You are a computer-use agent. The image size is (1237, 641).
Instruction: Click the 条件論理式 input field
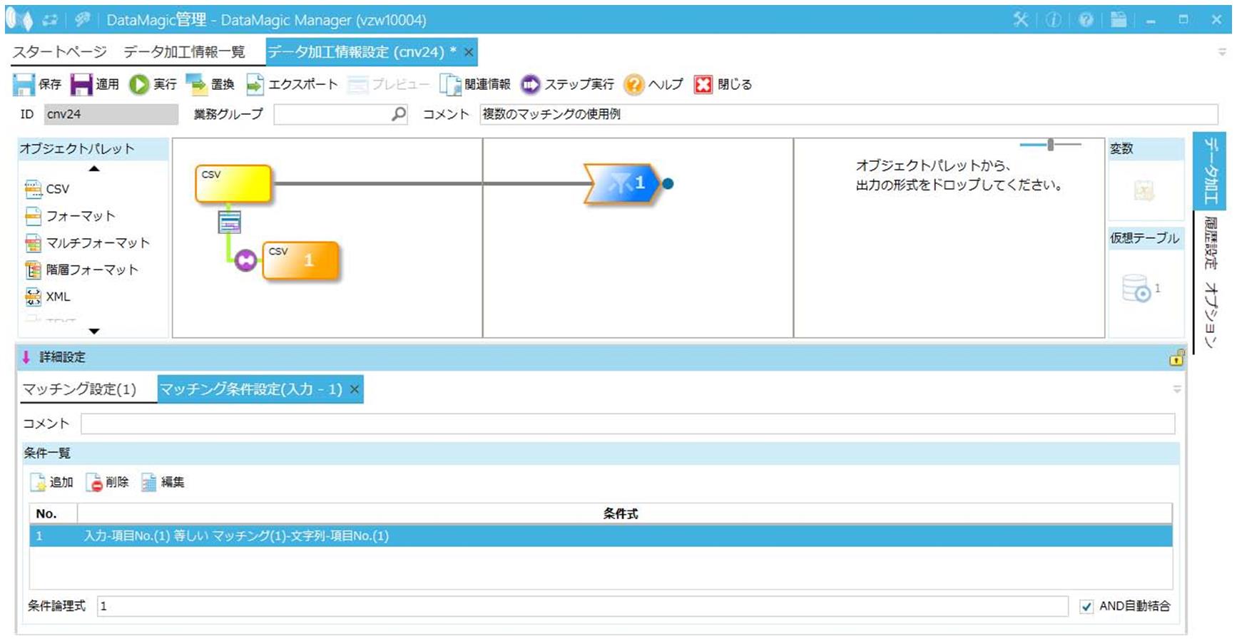581,606
